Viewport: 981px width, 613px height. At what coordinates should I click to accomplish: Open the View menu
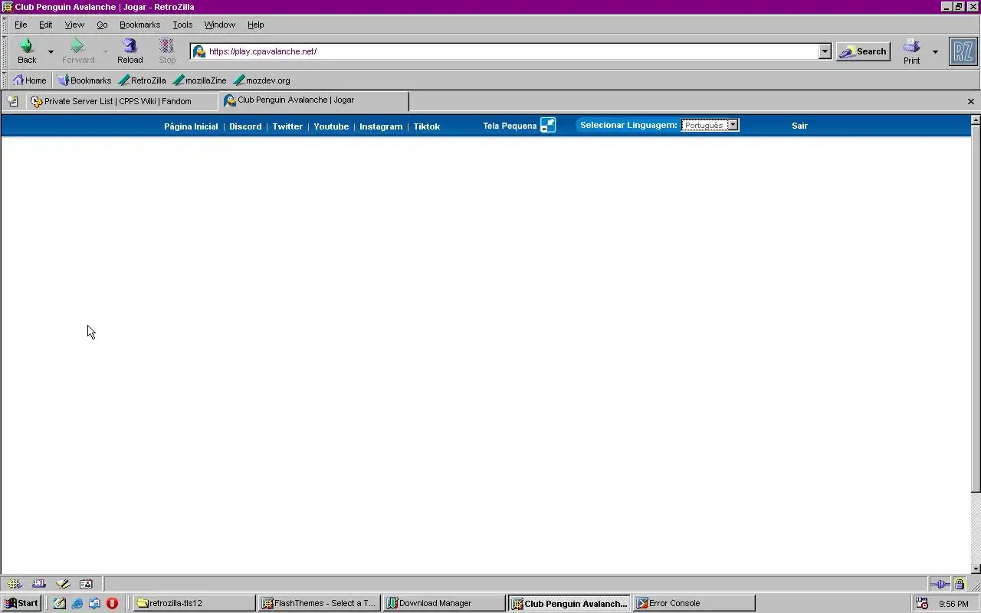pos(74,25)
